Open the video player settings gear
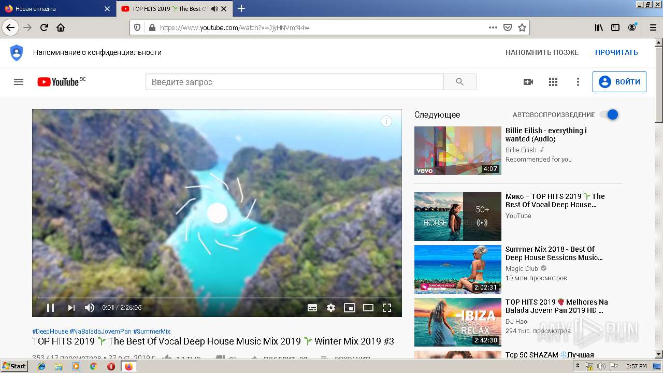The height and width of the screenshot is (373, 663). [331, 308]
